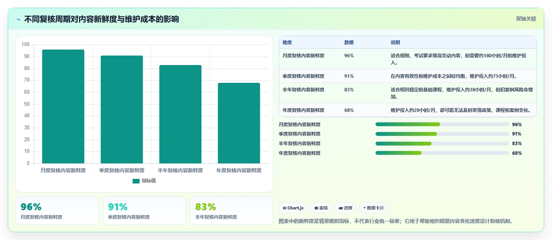Click the description mentioning 180小时/月
This screenshot has height=240, width=552.
458,59
